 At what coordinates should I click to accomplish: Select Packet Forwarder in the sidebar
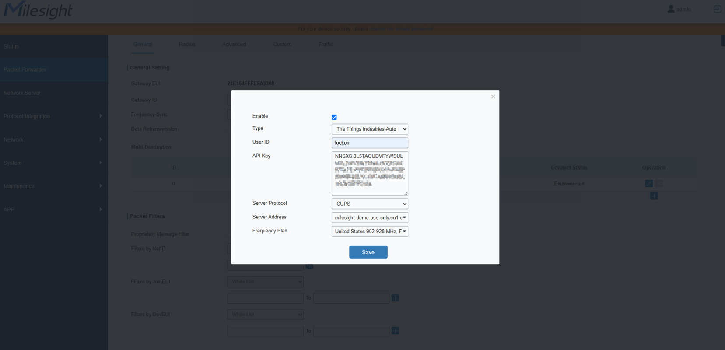[x=54, y=69]
